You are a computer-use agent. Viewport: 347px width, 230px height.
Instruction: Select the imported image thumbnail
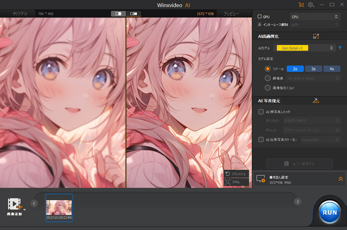pos(59,207)
